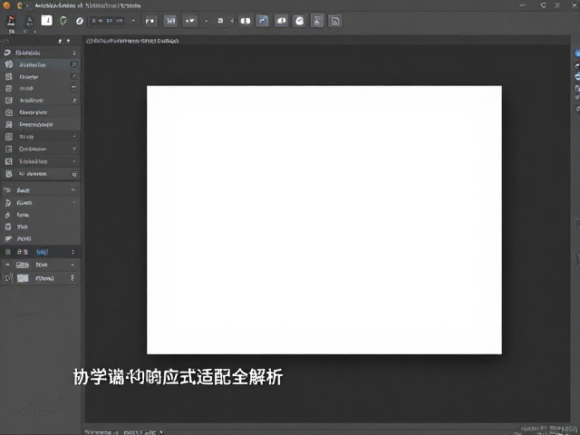Click the white square toolbar icon

point(46,20)
